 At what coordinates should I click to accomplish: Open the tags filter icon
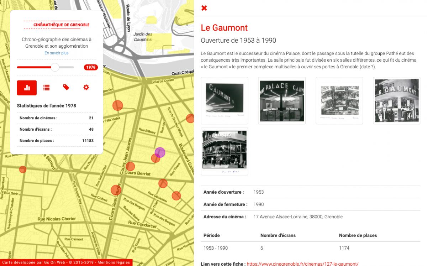(66, 88)
